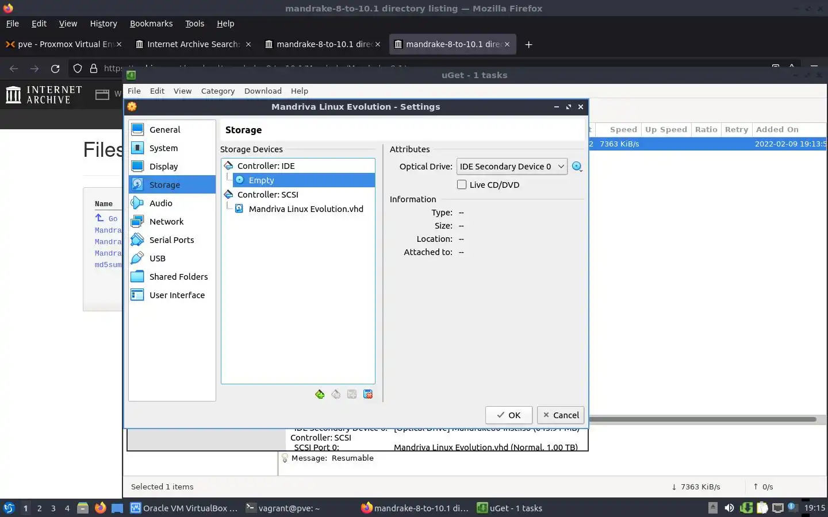The height and width of the screenshot is (517, 828).
Task: Sort uGet list by Speed column
Action: pos(618,130)
